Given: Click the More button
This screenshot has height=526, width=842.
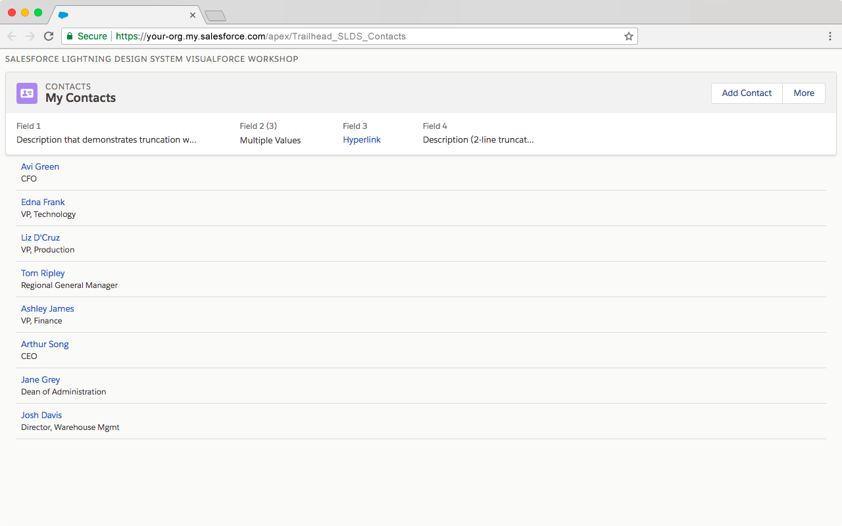Looking at the screenshot, I should point(804,93).
